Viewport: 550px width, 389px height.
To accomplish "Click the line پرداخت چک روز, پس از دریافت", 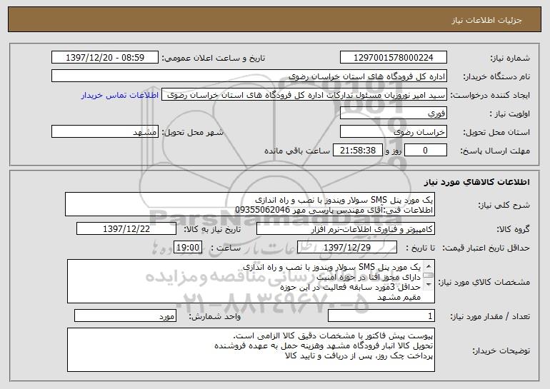I will point(359,356).
